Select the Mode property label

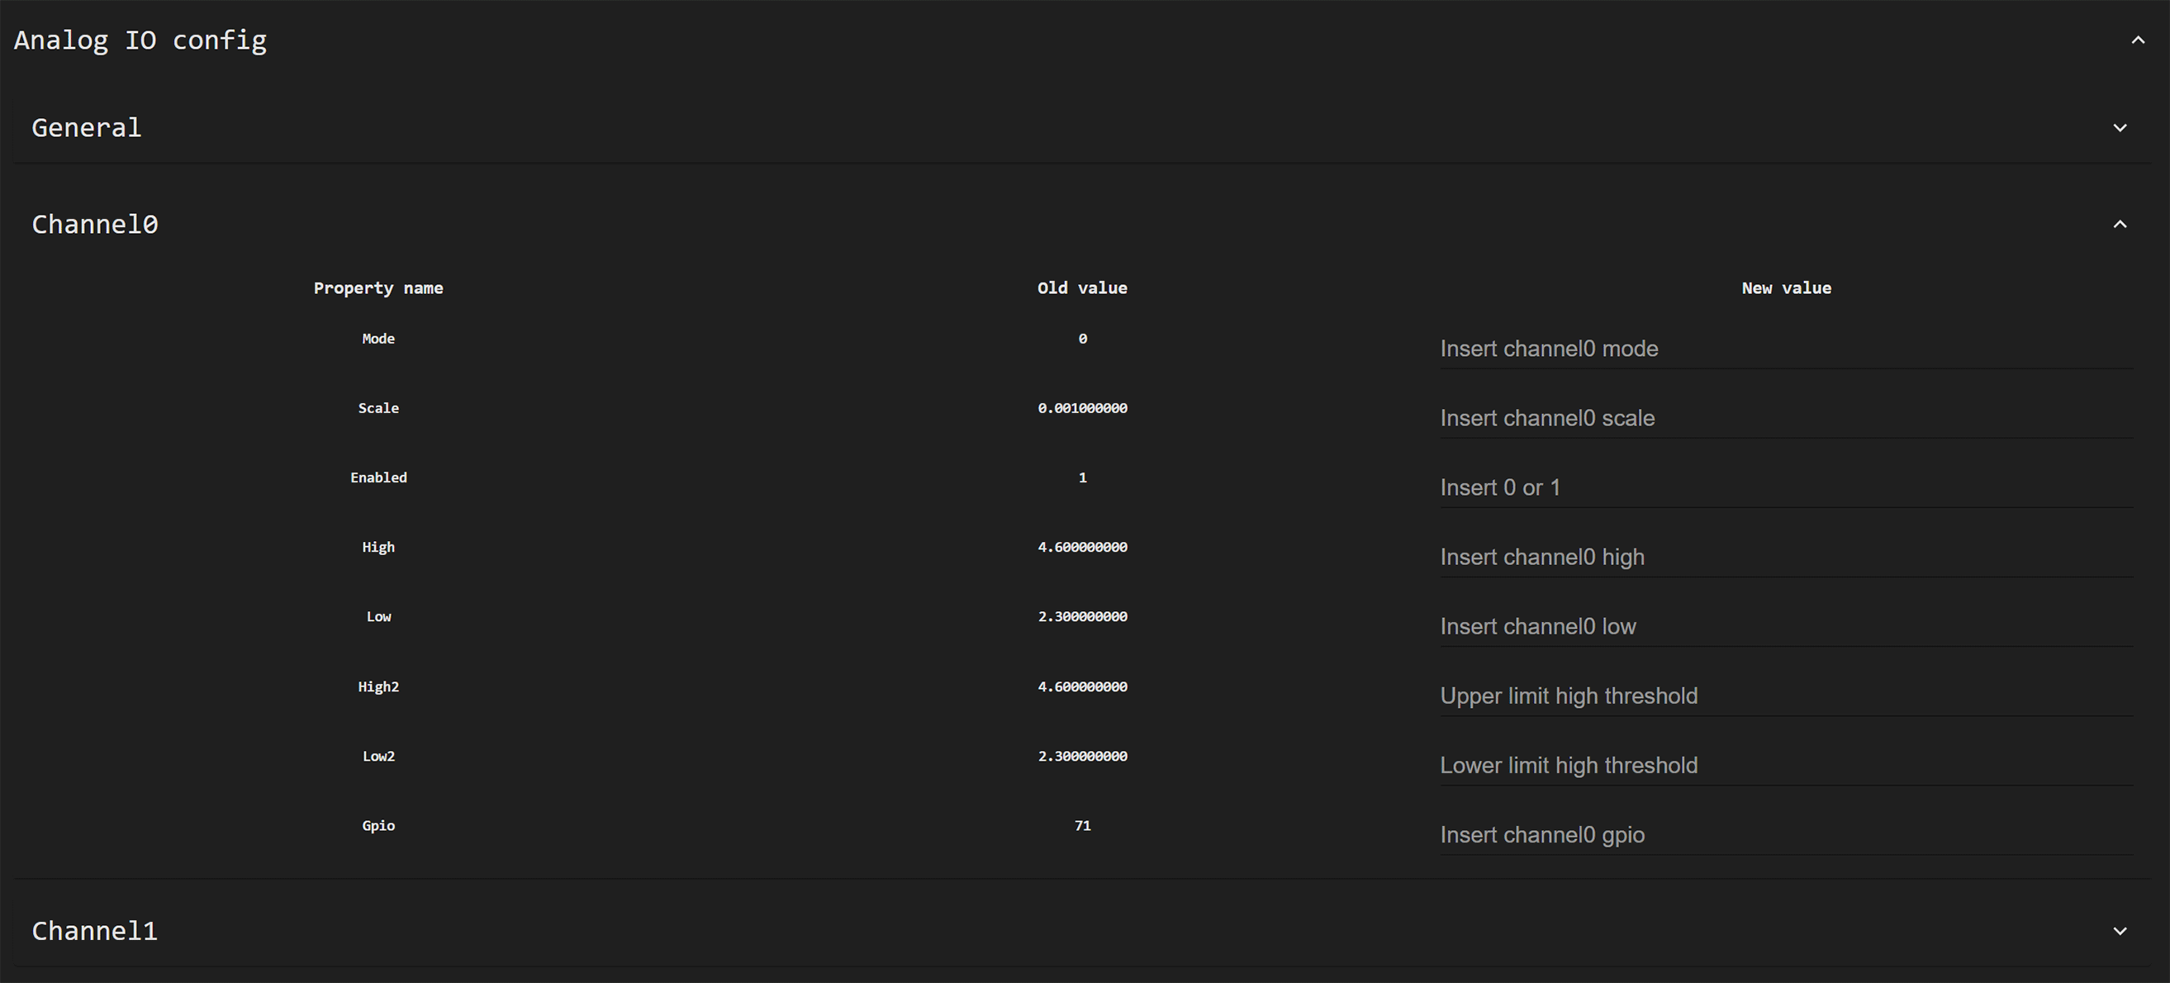[378, 339]
